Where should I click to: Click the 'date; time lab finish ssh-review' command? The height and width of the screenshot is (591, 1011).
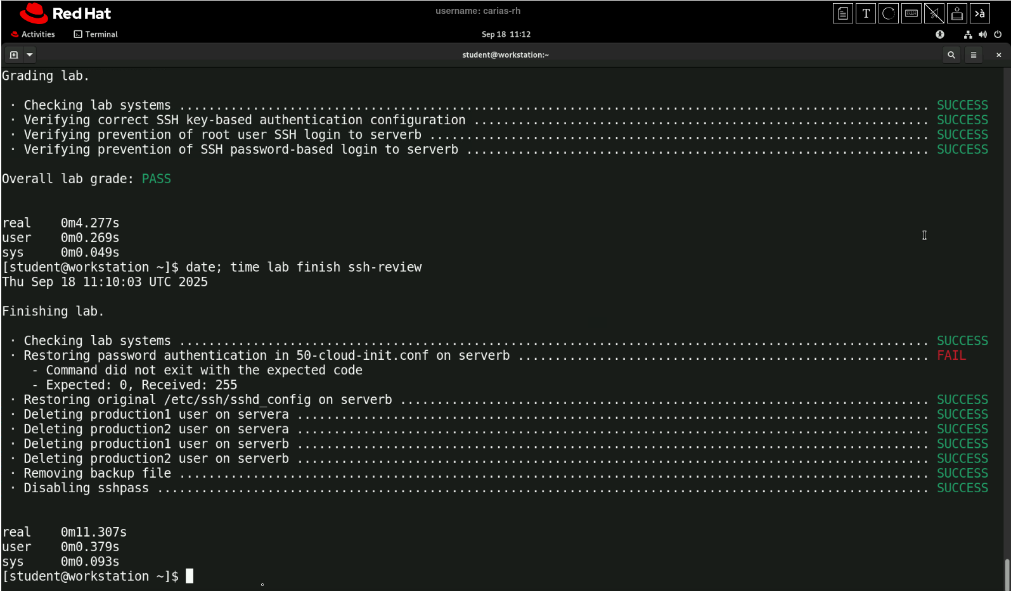[304, 267]
